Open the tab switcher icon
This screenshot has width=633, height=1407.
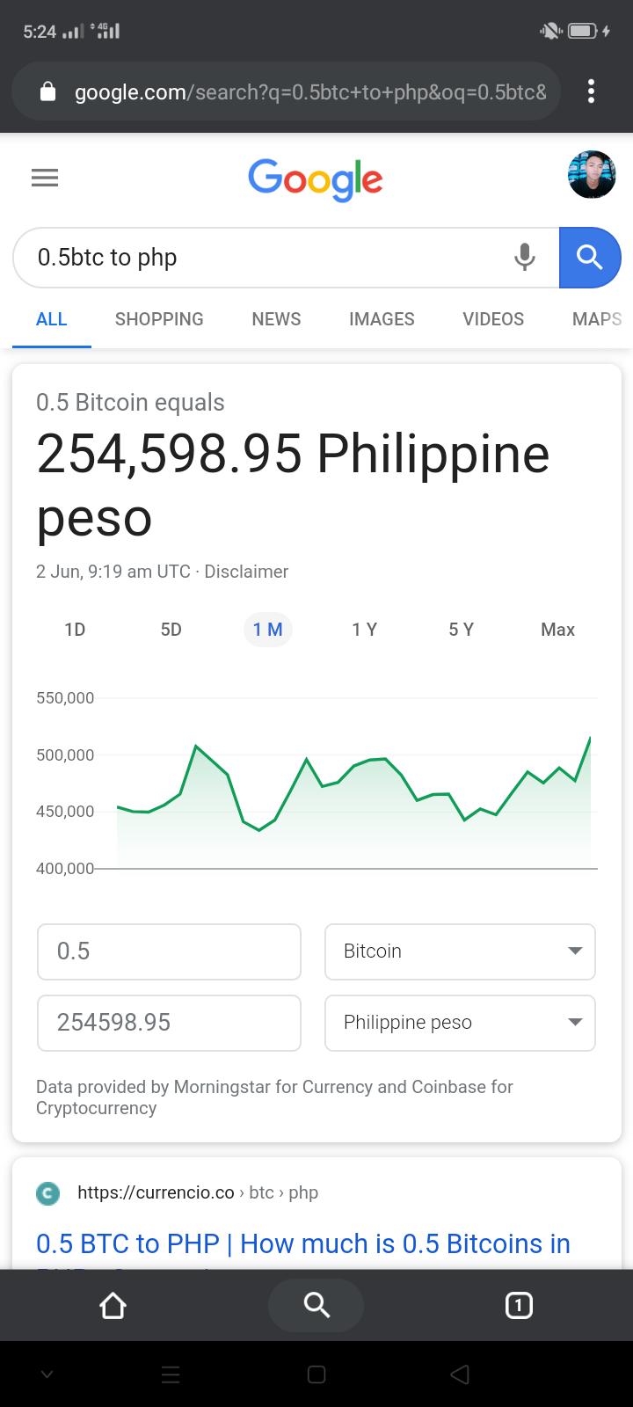coord(519,1306)
